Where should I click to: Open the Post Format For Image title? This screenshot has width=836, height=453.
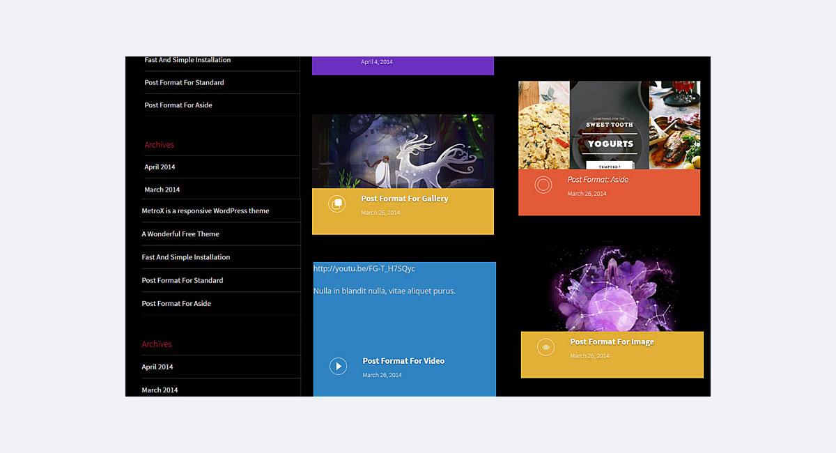click(612, 341)
